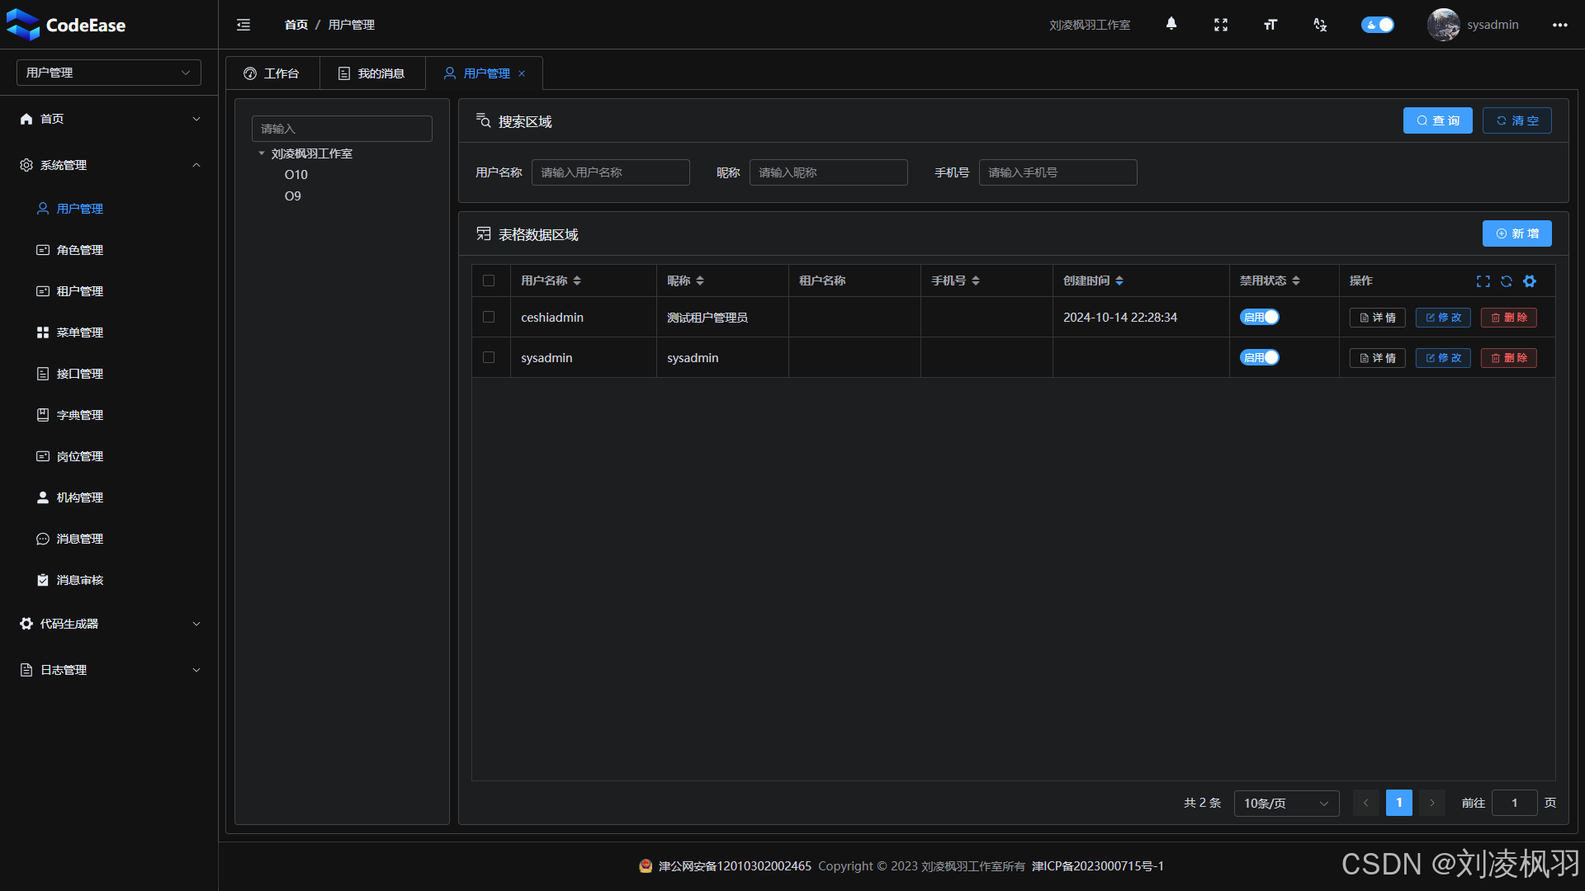Tick the select-all checkbox in the table header
1585x891 pixels.
pyautogui.click(x=489, y=280)
